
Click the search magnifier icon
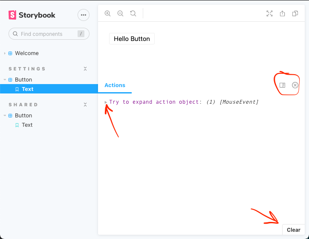point(15,34)
